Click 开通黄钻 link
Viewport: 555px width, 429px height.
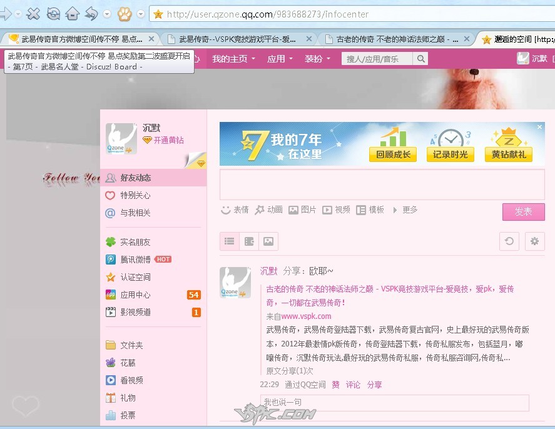pyautogui.click(x=168, y=140)
